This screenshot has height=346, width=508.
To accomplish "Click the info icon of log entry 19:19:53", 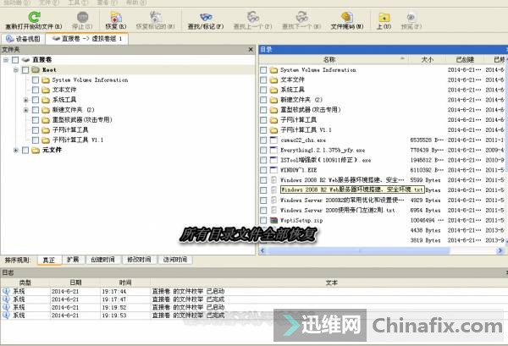I will (x=6, y=315).
